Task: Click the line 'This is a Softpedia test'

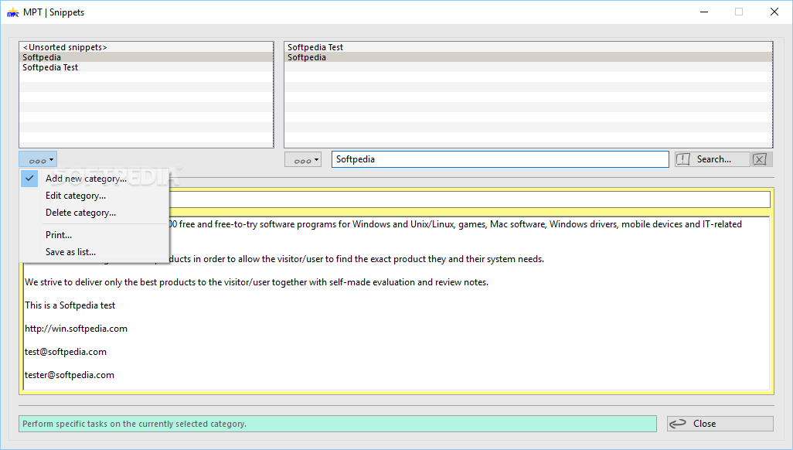Action: click(70, 305)
